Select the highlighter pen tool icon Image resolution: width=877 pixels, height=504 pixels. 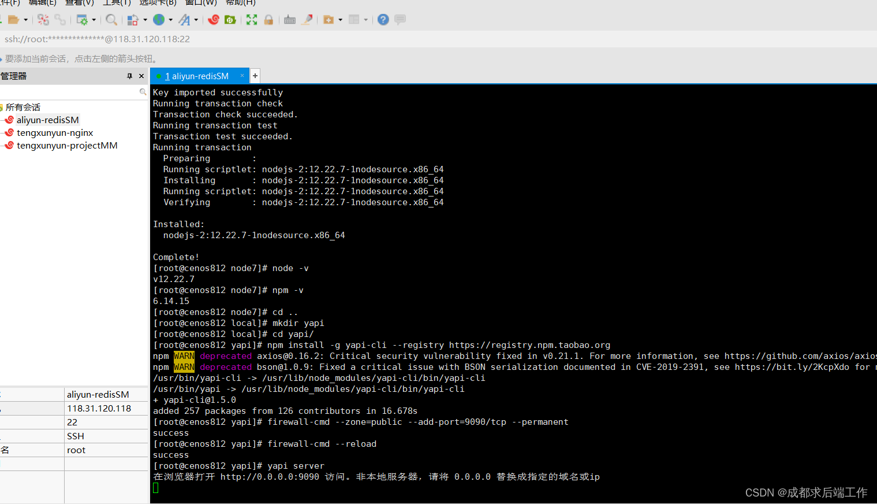tap(307, 19)
